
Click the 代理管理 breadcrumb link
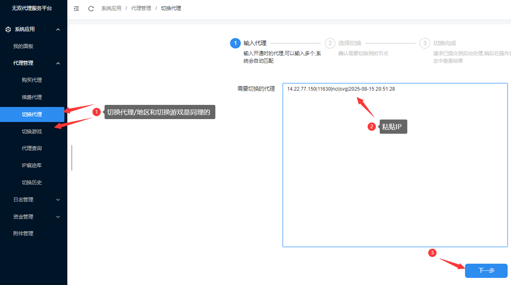(x=141, y=8)
